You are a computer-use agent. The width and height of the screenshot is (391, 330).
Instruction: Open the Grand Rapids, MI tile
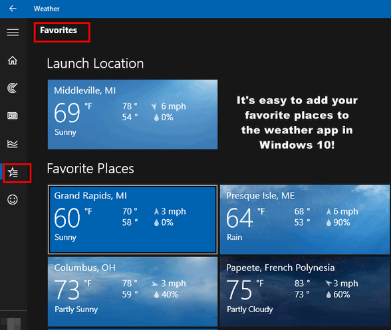click(x=132, y=219)
